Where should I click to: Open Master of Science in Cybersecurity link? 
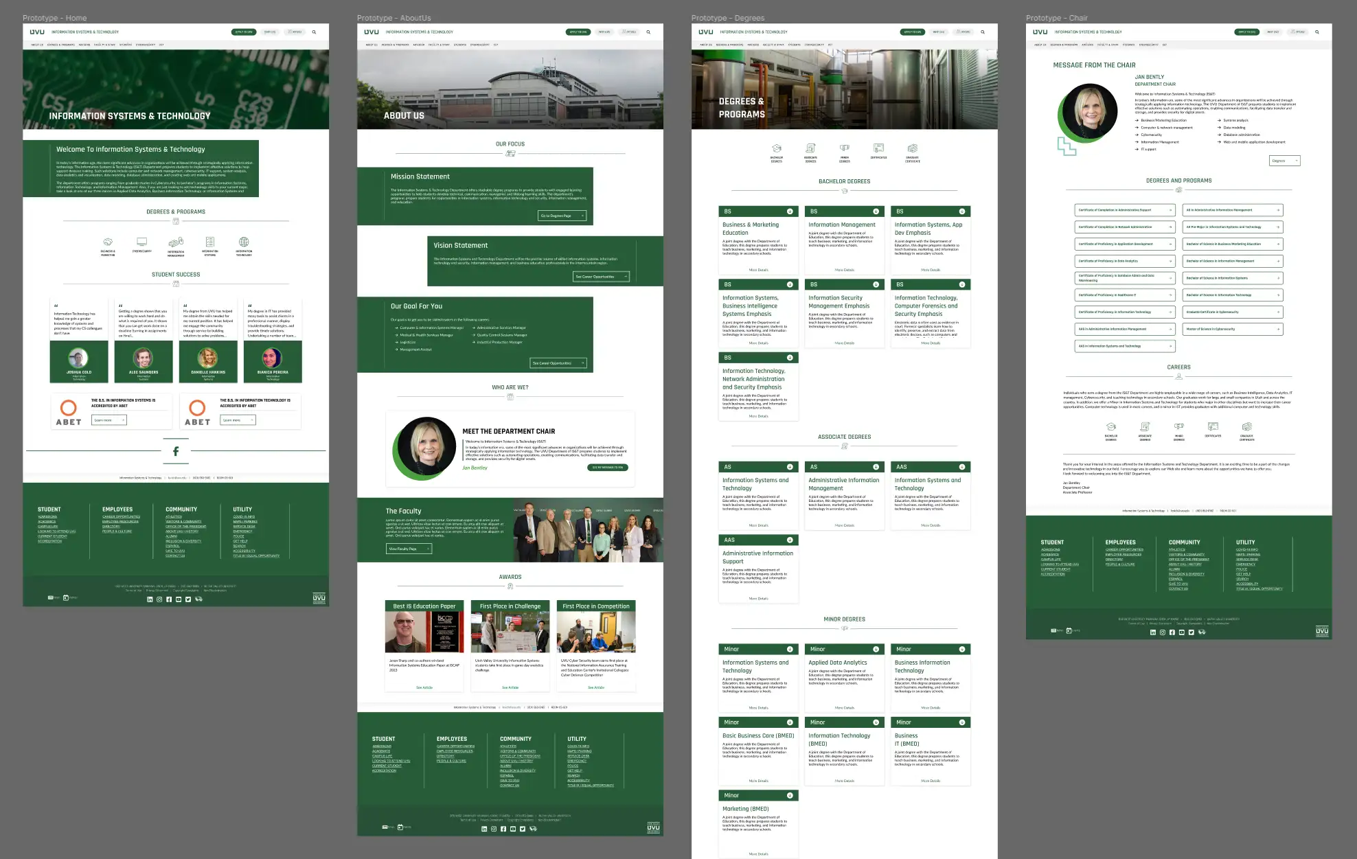coord(1233,329)
